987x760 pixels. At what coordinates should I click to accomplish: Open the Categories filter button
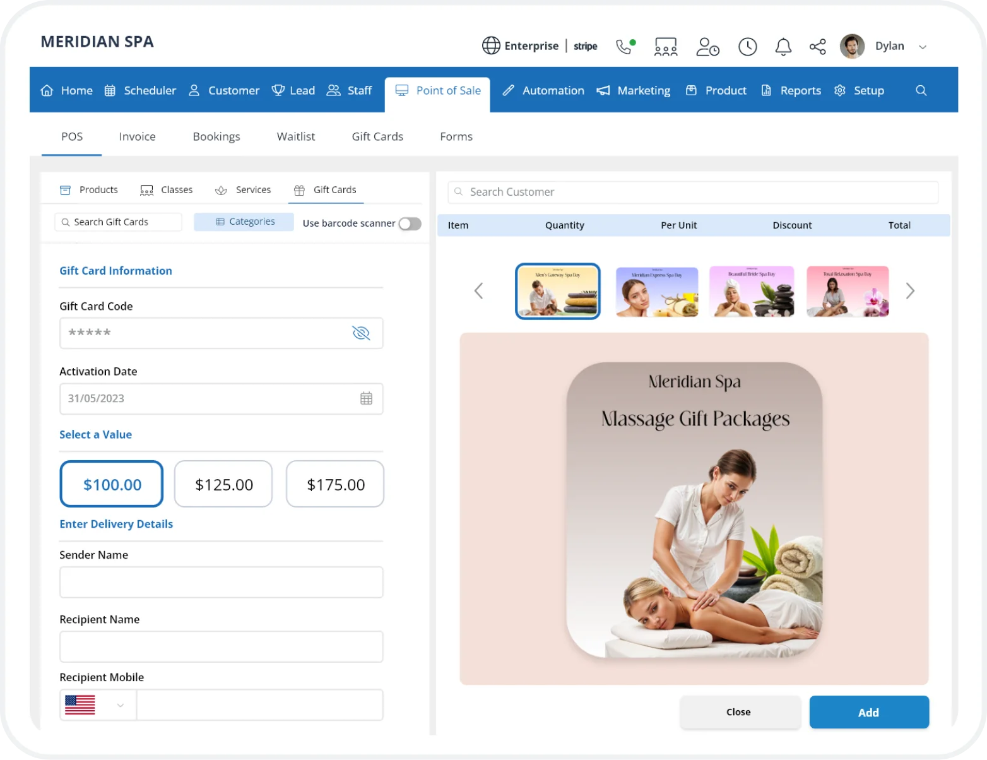[x=244, y=222]
